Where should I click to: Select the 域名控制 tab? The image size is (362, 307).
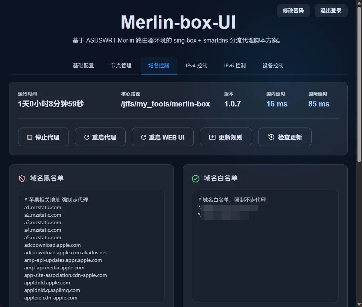click(158, 65)
